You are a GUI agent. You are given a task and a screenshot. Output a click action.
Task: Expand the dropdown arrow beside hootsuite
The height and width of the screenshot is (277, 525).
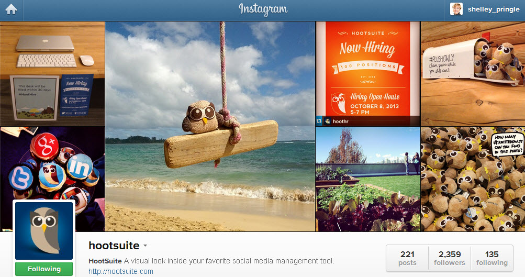pyautogui.click(x=146, y=246)
